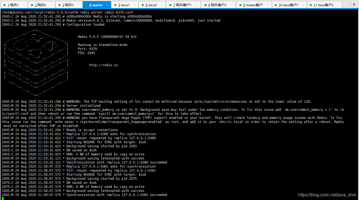Click 'Redis 5.0.5 (00000000/0) 64 bit' text
The image size is (359, 200).
pyautogui.click(x=107, y=37)
